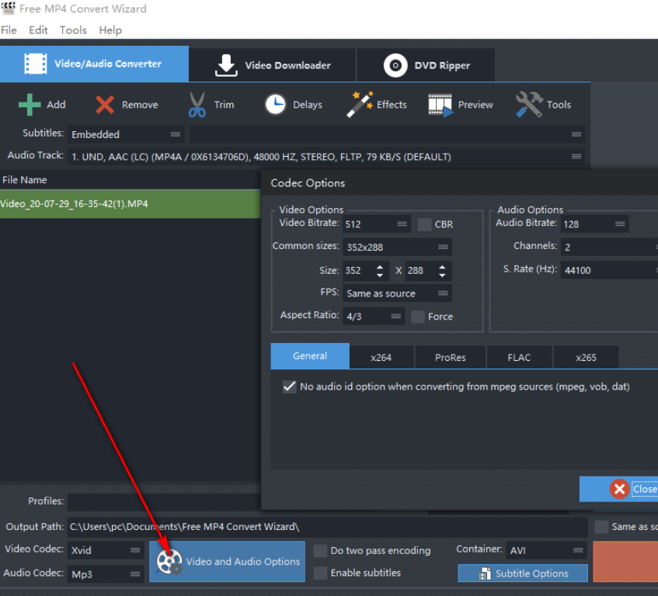Click the app clapperboard icon in title bar
658x596 pixels.
(9, 8)
